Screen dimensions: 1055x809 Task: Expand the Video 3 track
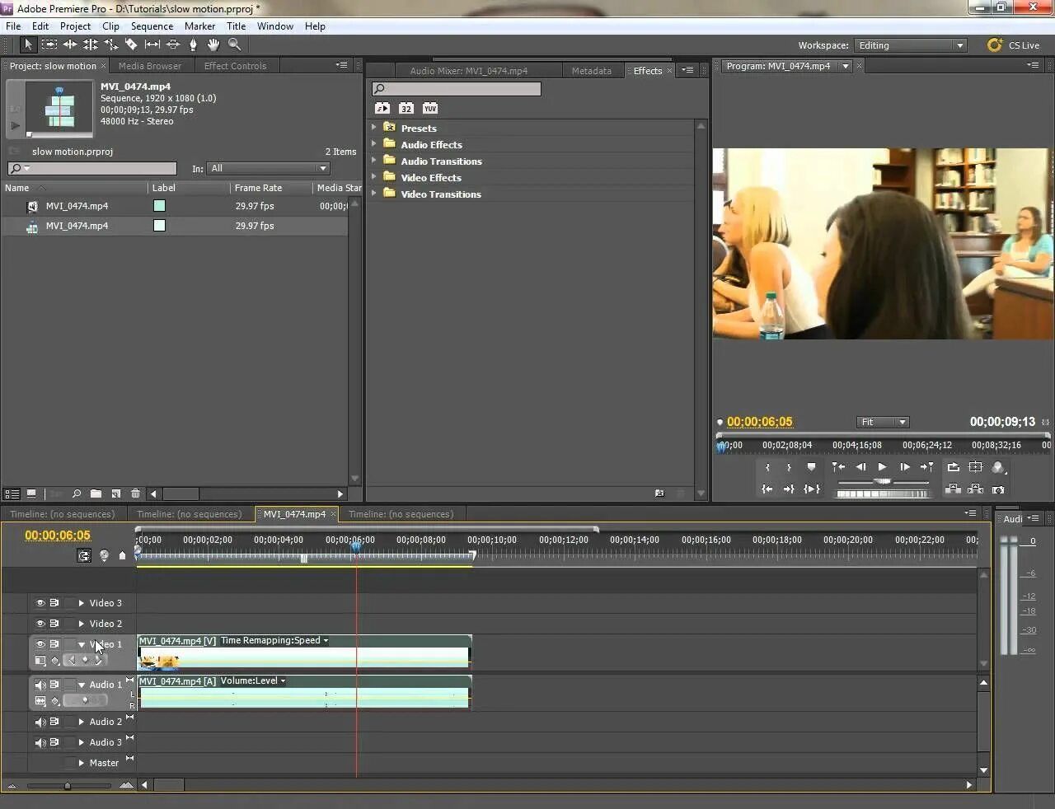click(x=82, y=603)
